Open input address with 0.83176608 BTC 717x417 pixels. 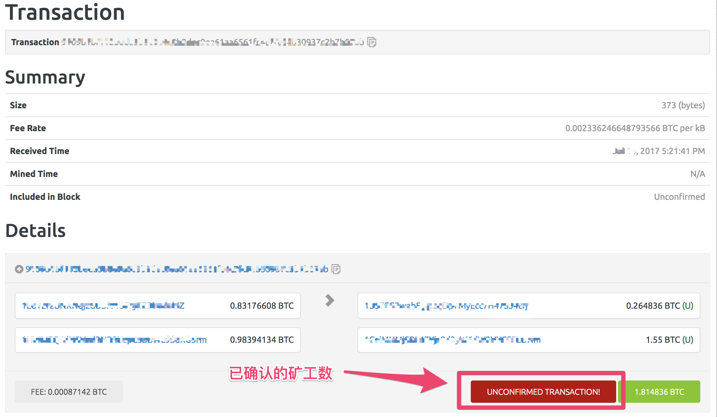coord(103,306)
